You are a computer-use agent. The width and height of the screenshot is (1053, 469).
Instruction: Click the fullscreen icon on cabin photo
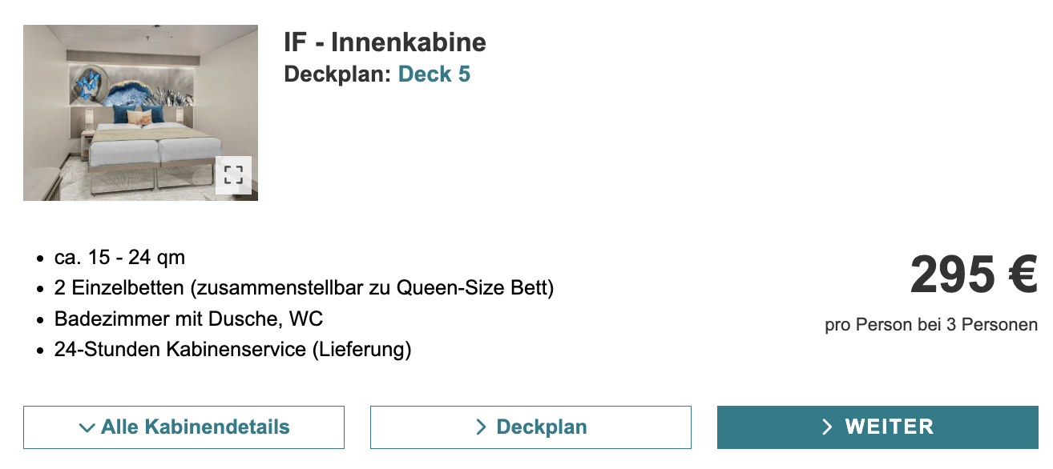(233, 175)
